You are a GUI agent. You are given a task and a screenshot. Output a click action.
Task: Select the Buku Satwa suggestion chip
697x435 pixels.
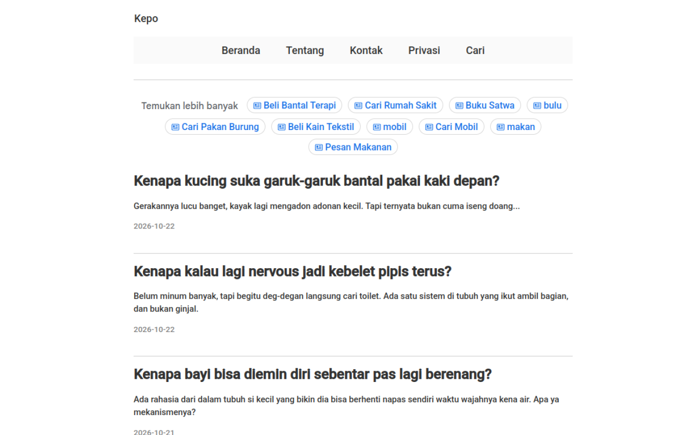click(x=485, y=106)
